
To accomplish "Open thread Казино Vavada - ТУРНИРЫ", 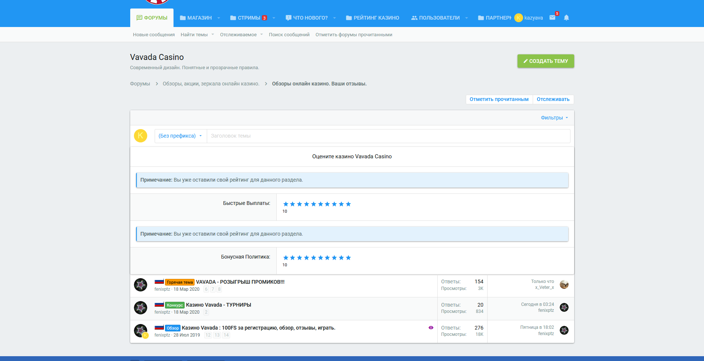I will 219,305.
